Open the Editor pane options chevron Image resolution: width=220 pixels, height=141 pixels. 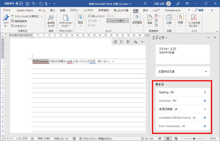pos(208,38)
